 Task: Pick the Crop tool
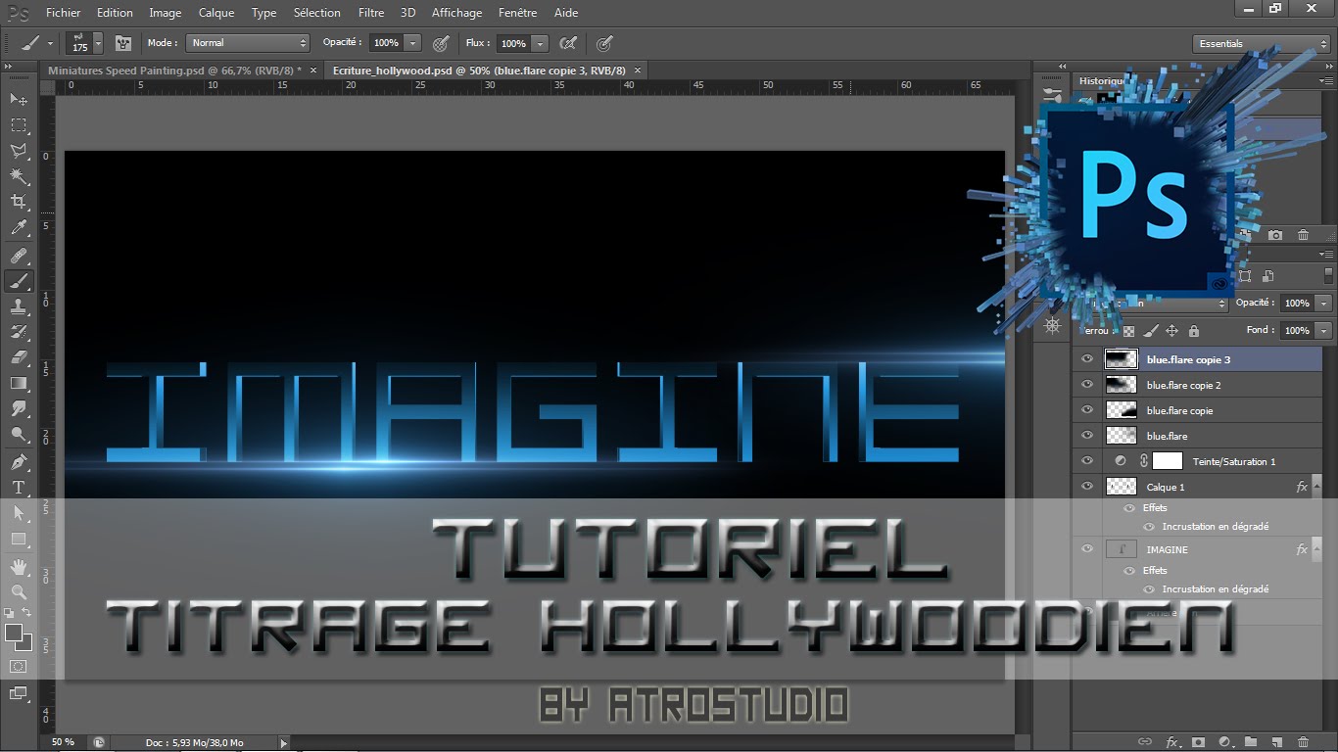coord(19,202)
